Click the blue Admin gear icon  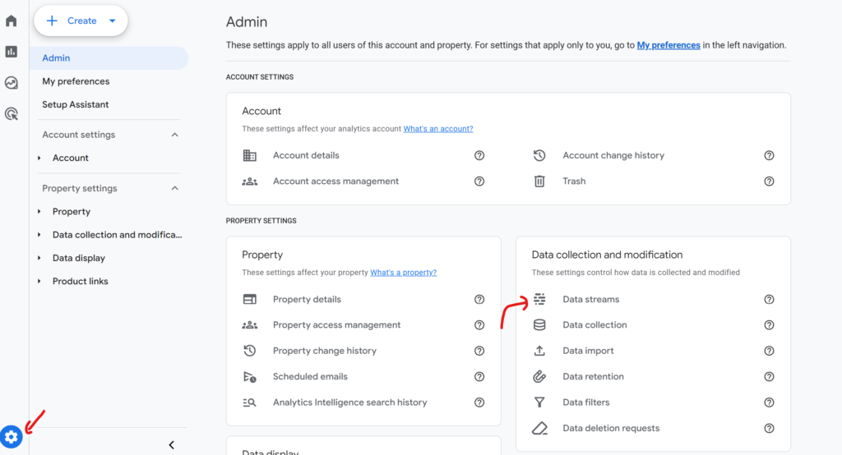click(12, 437)
